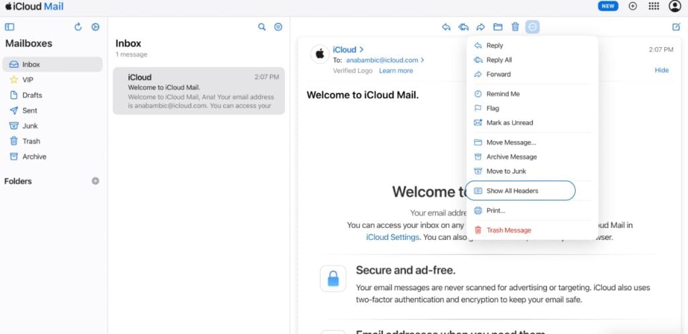
Task: Select the Inbox mailbox
Action: point(52,64)
